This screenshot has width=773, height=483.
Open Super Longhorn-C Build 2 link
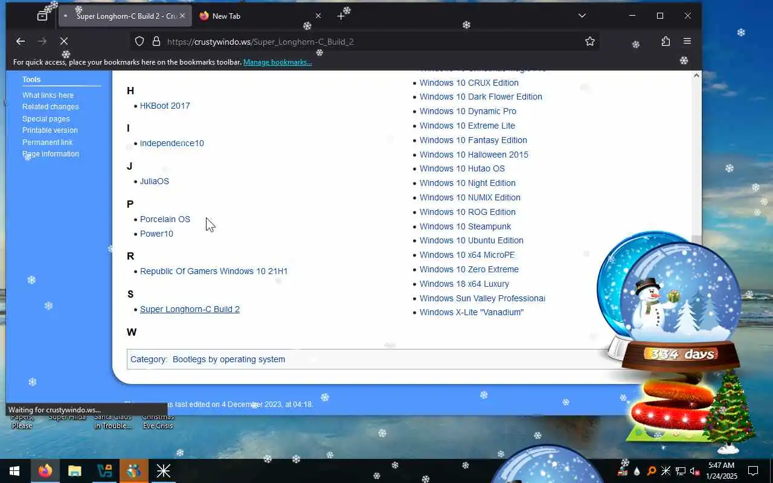click(190, 309)
